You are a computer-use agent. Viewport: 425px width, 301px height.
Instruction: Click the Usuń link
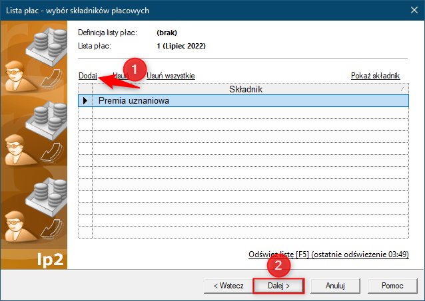(121, 76)
